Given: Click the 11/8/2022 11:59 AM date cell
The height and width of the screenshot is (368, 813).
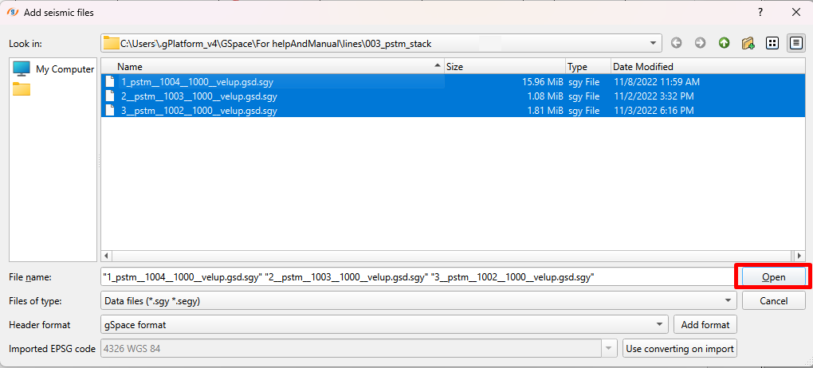Looking at the screenshot, I should click(x=657, y=81).
